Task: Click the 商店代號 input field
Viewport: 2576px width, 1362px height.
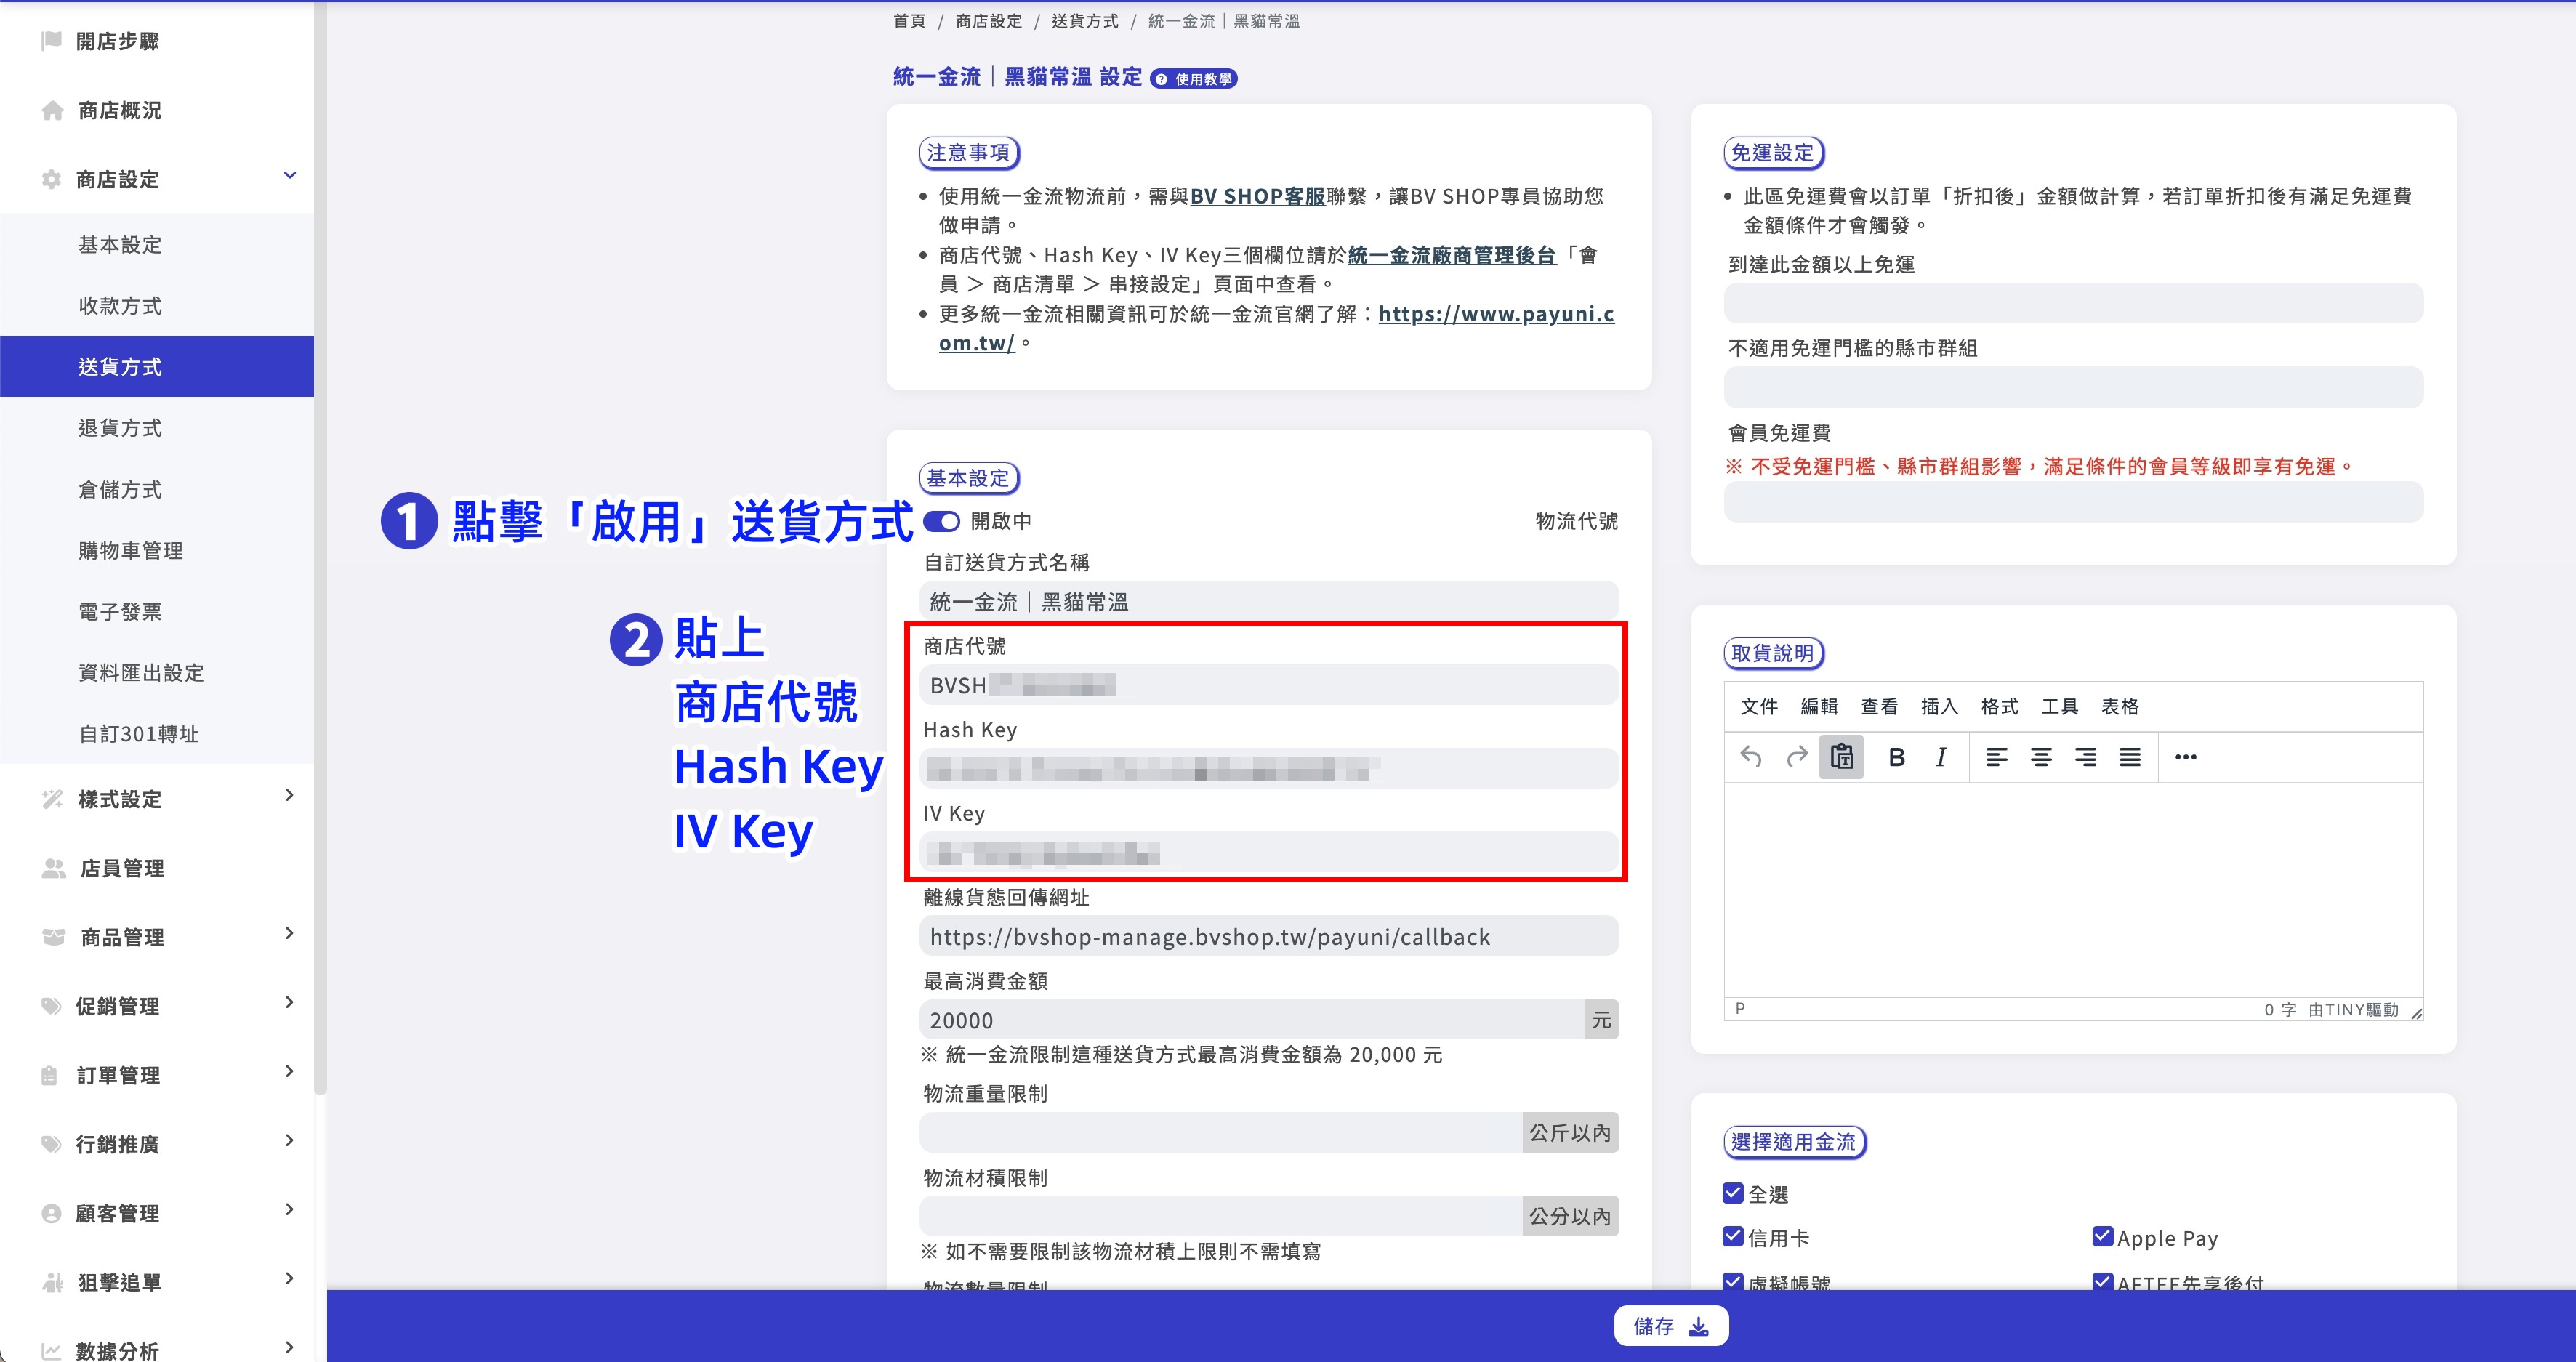Action: tap(1268, 685)
